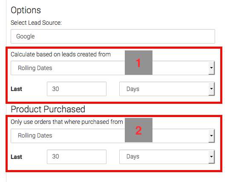
Task: Open Rolling Dates dropdown under Product Purchased
Action: (113, 136)
